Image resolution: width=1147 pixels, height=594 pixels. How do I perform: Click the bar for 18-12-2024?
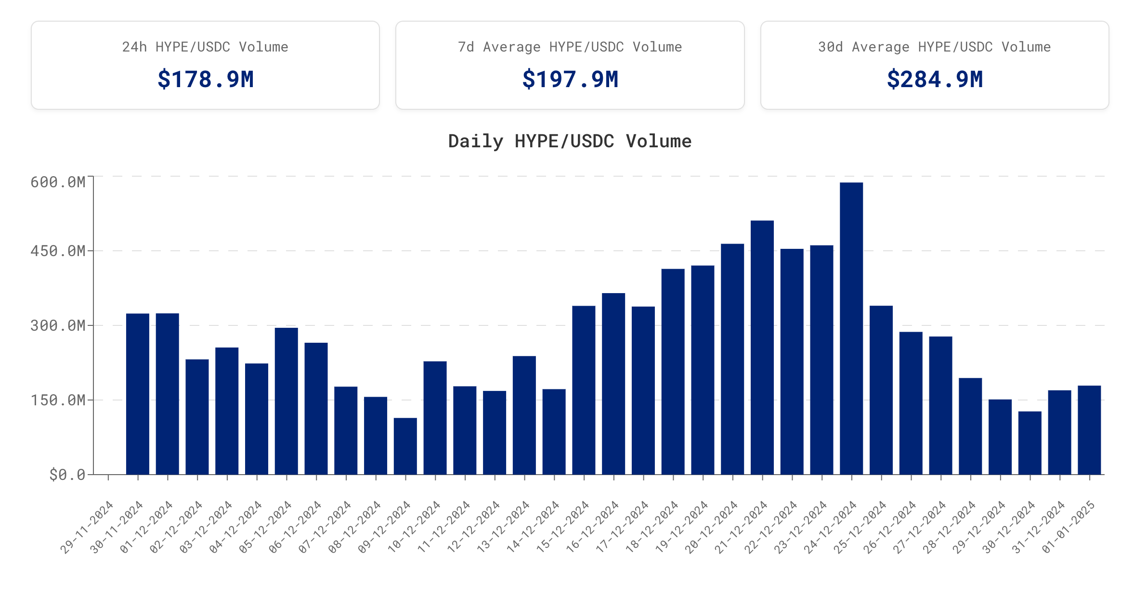673,372
